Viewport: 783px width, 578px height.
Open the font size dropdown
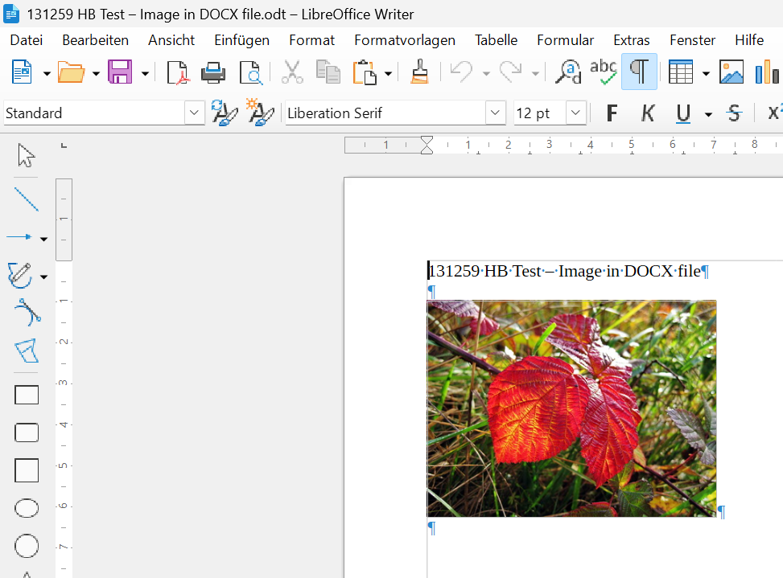575,113
